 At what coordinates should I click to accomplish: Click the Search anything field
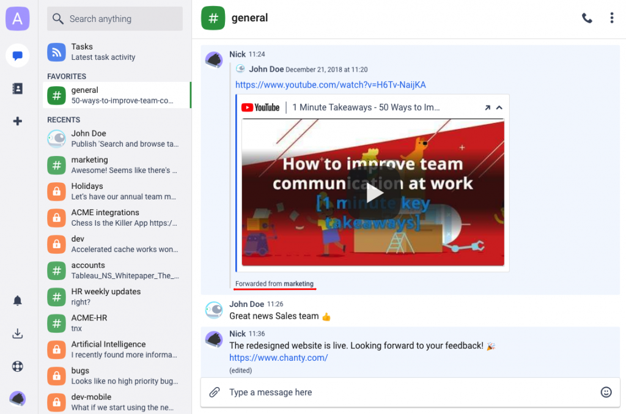point(114,19)
